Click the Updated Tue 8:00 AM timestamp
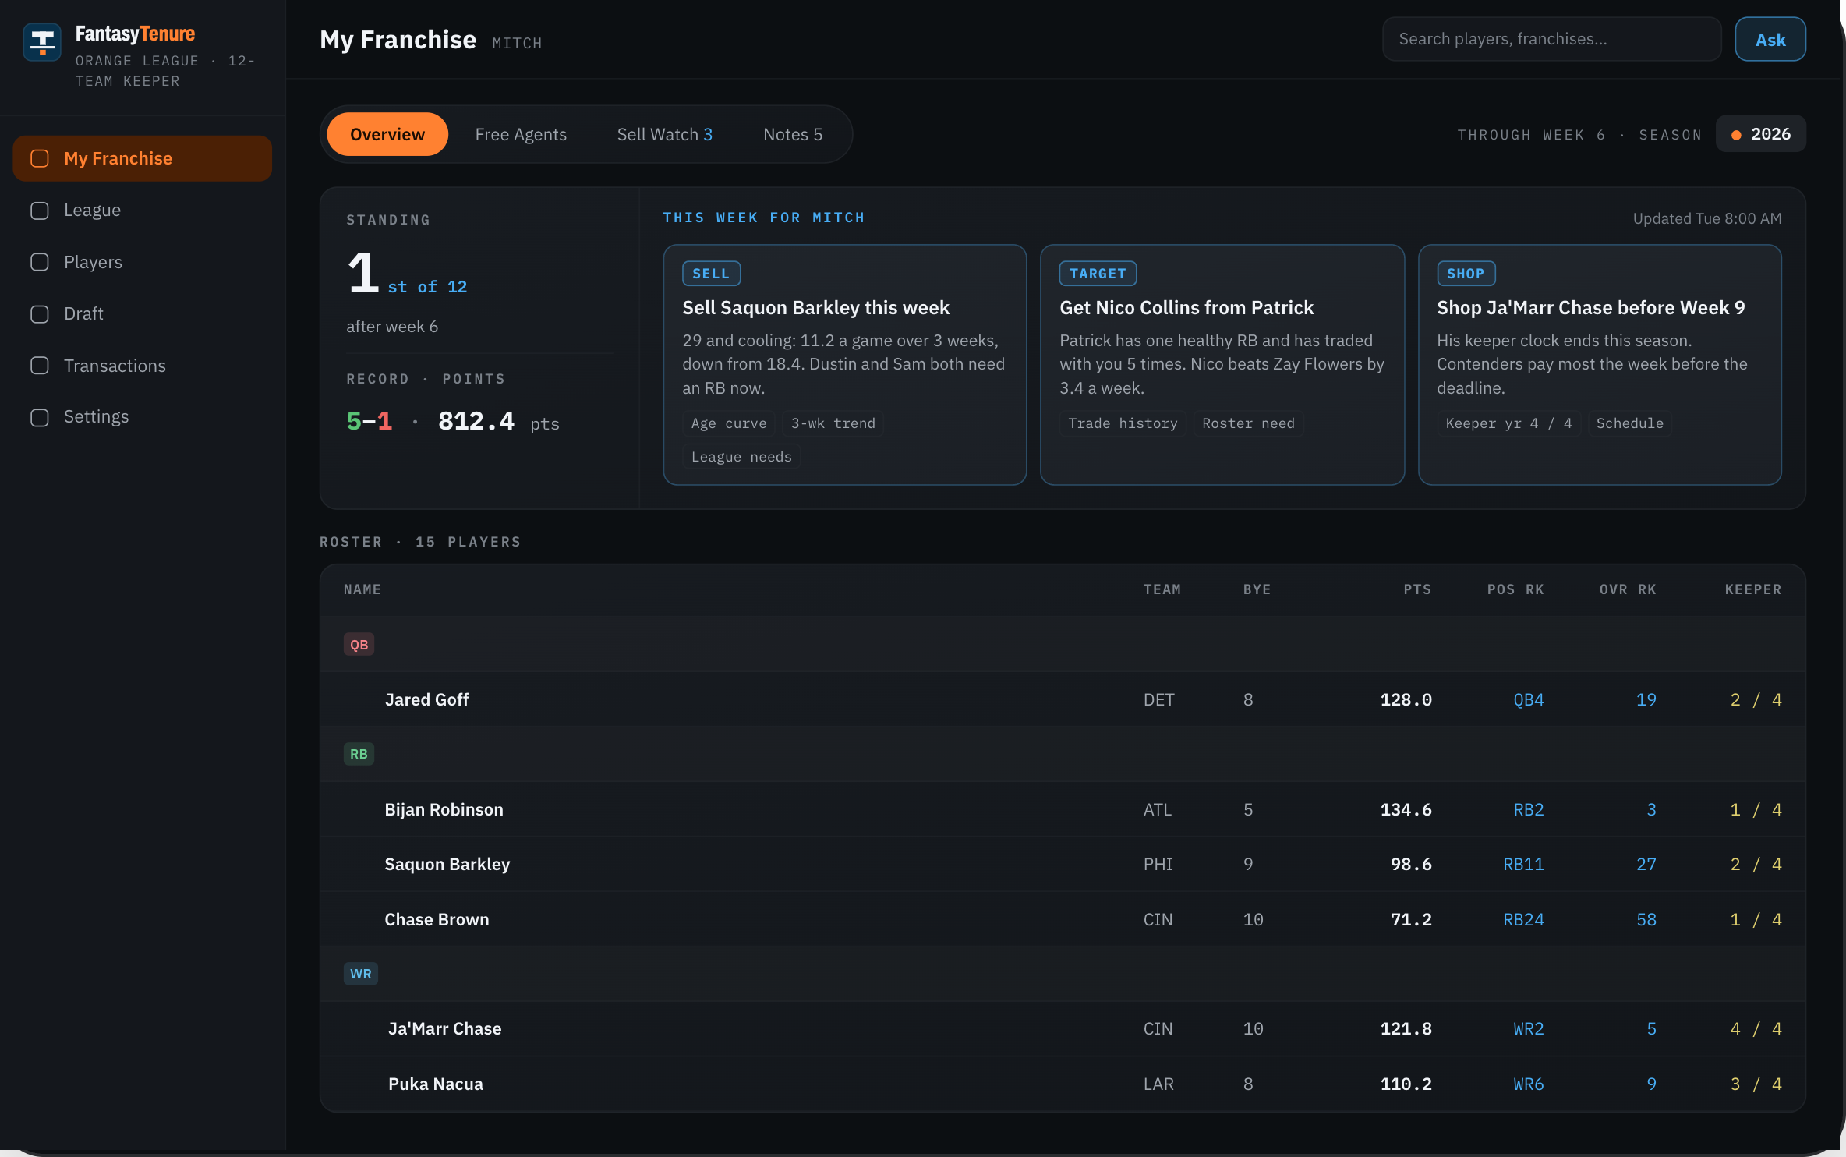The image size is (1846, 1157). [1707, 218]
